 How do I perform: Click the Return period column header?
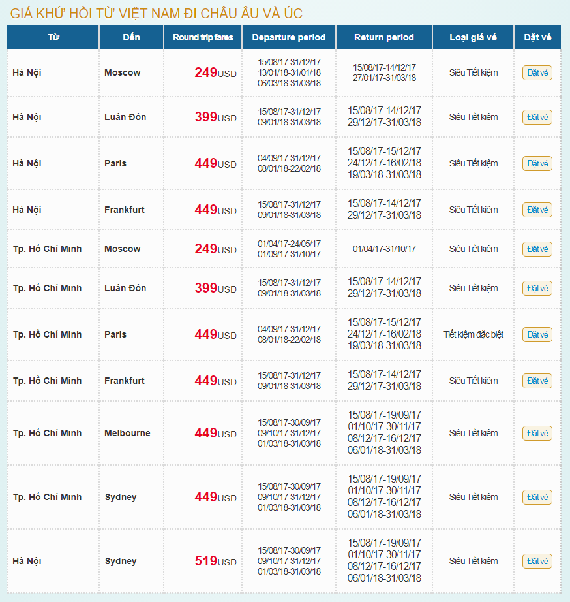pos(384,38)
